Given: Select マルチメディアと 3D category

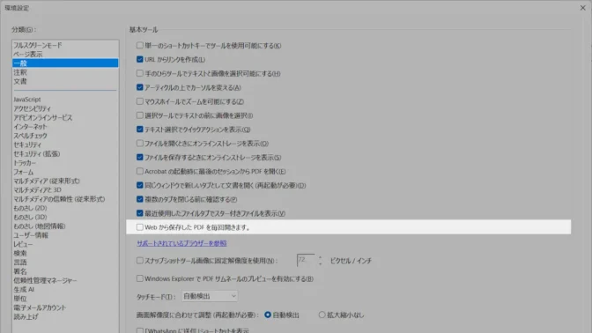Looking at the screenshot, I should (65, 190).
